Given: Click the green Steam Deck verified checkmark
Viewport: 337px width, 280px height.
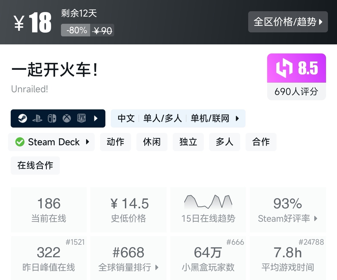Looking at the screenshot, I should (x=20, y=142).
